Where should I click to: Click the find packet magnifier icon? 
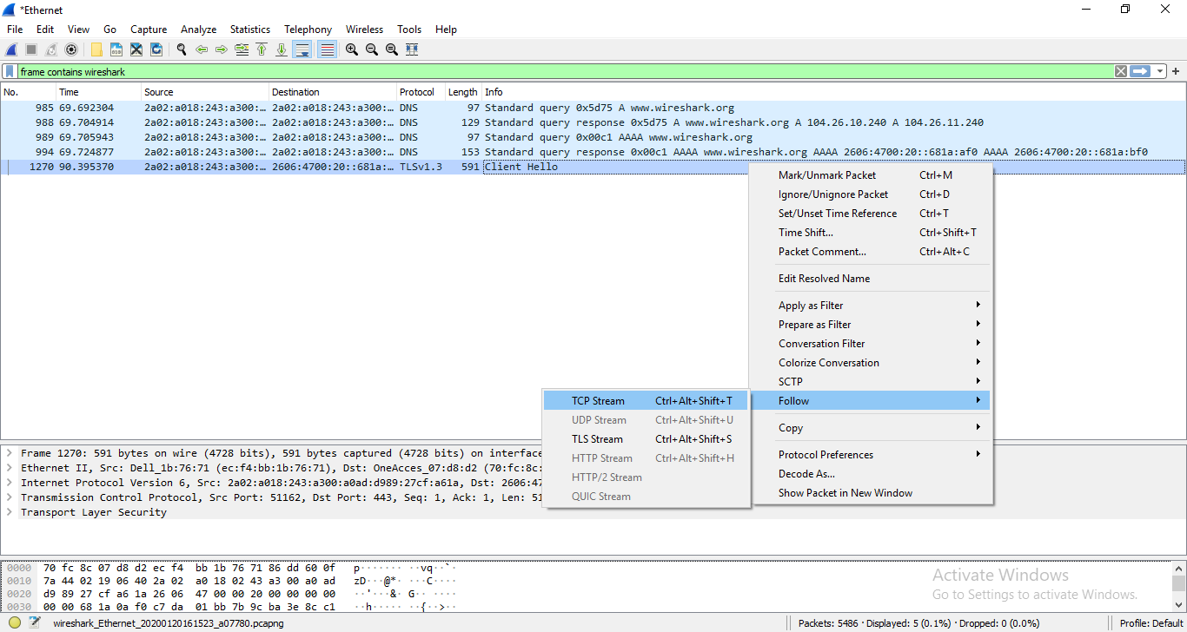pos(182,49)
